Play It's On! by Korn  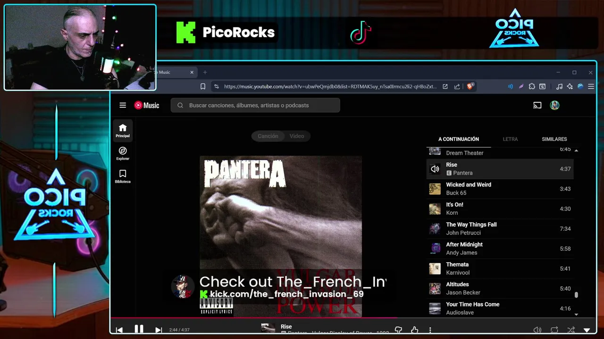(x=500, y=209)
